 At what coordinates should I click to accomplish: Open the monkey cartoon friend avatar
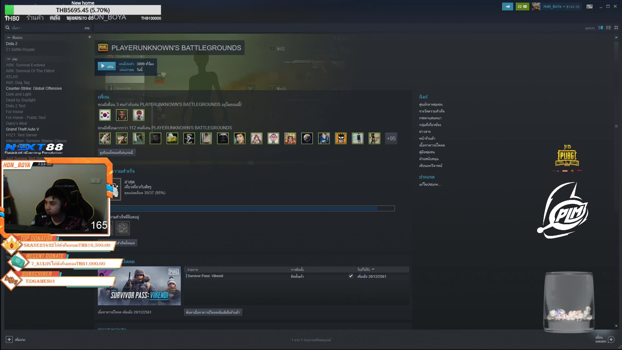(x=273, y=138)
